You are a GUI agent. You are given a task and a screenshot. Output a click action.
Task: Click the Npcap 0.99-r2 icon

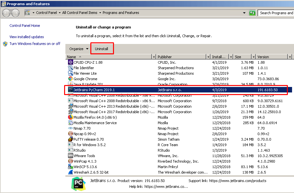click(x=70, y=134)
